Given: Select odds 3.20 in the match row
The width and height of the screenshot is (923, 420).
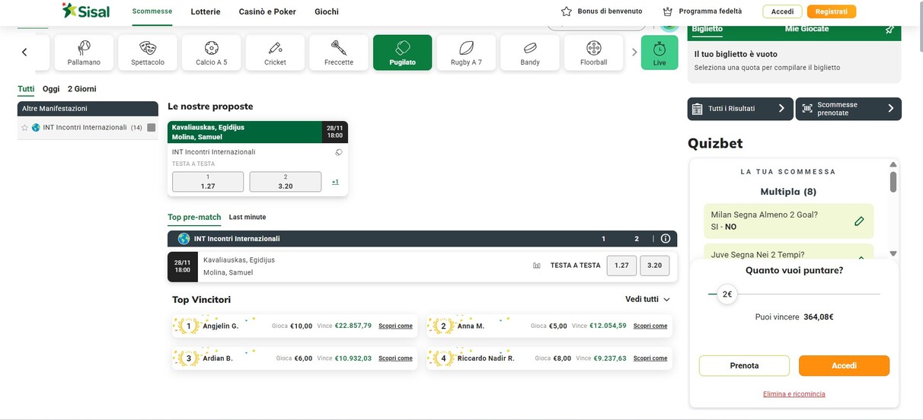Looking at the screenshot, I should pos(655,266).
